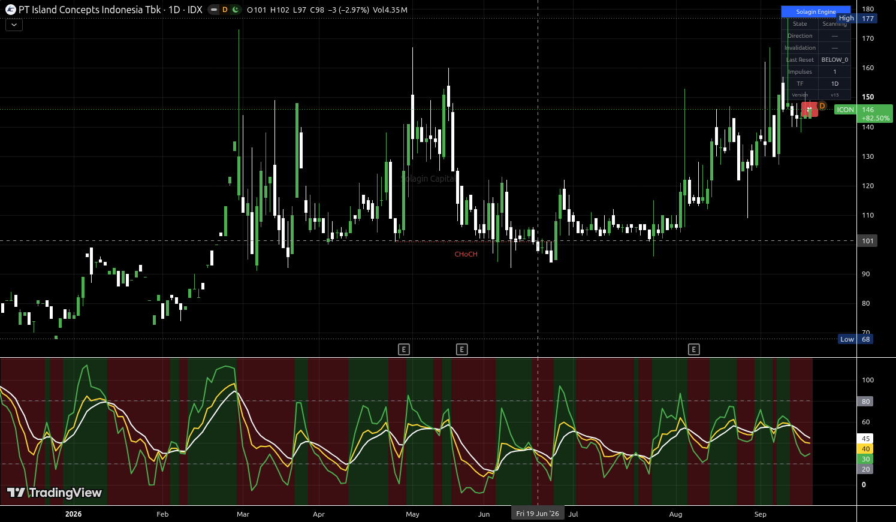Click the yellow 40 oscillator value label
896x522 pixels.
(865, 449)
